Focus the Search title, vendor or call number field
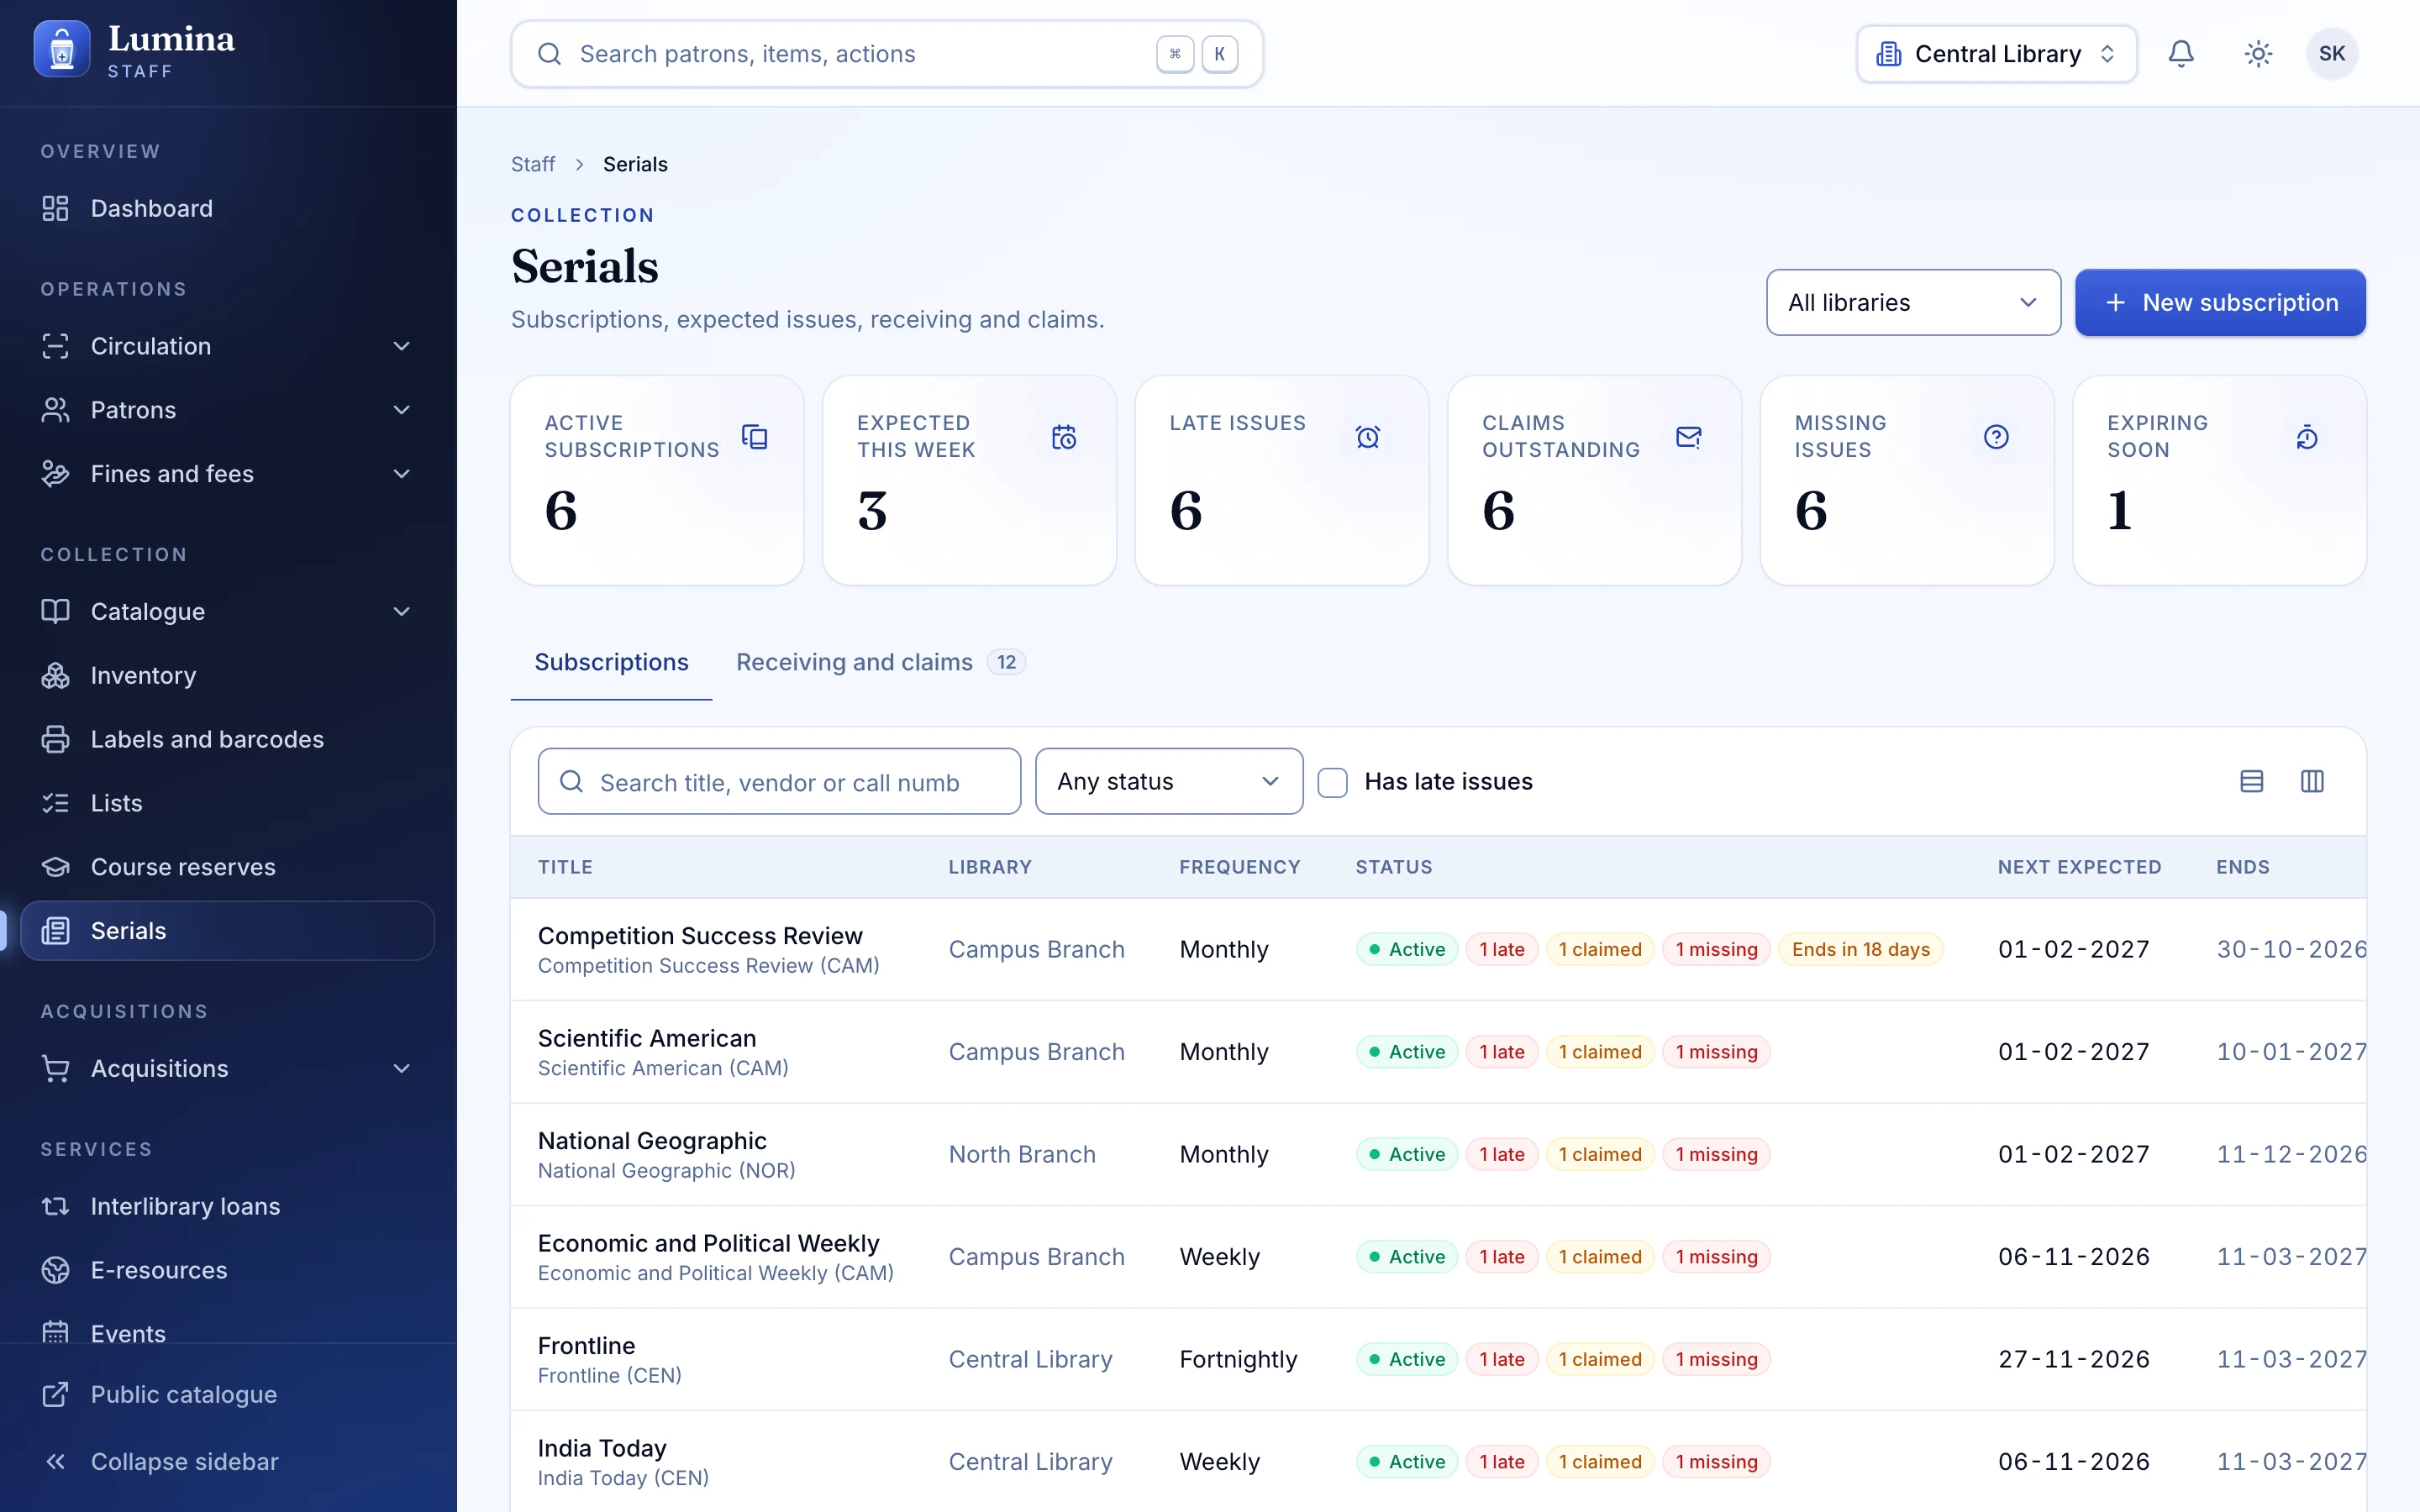Screen dimensions: 2420x1512 [779, 781]
